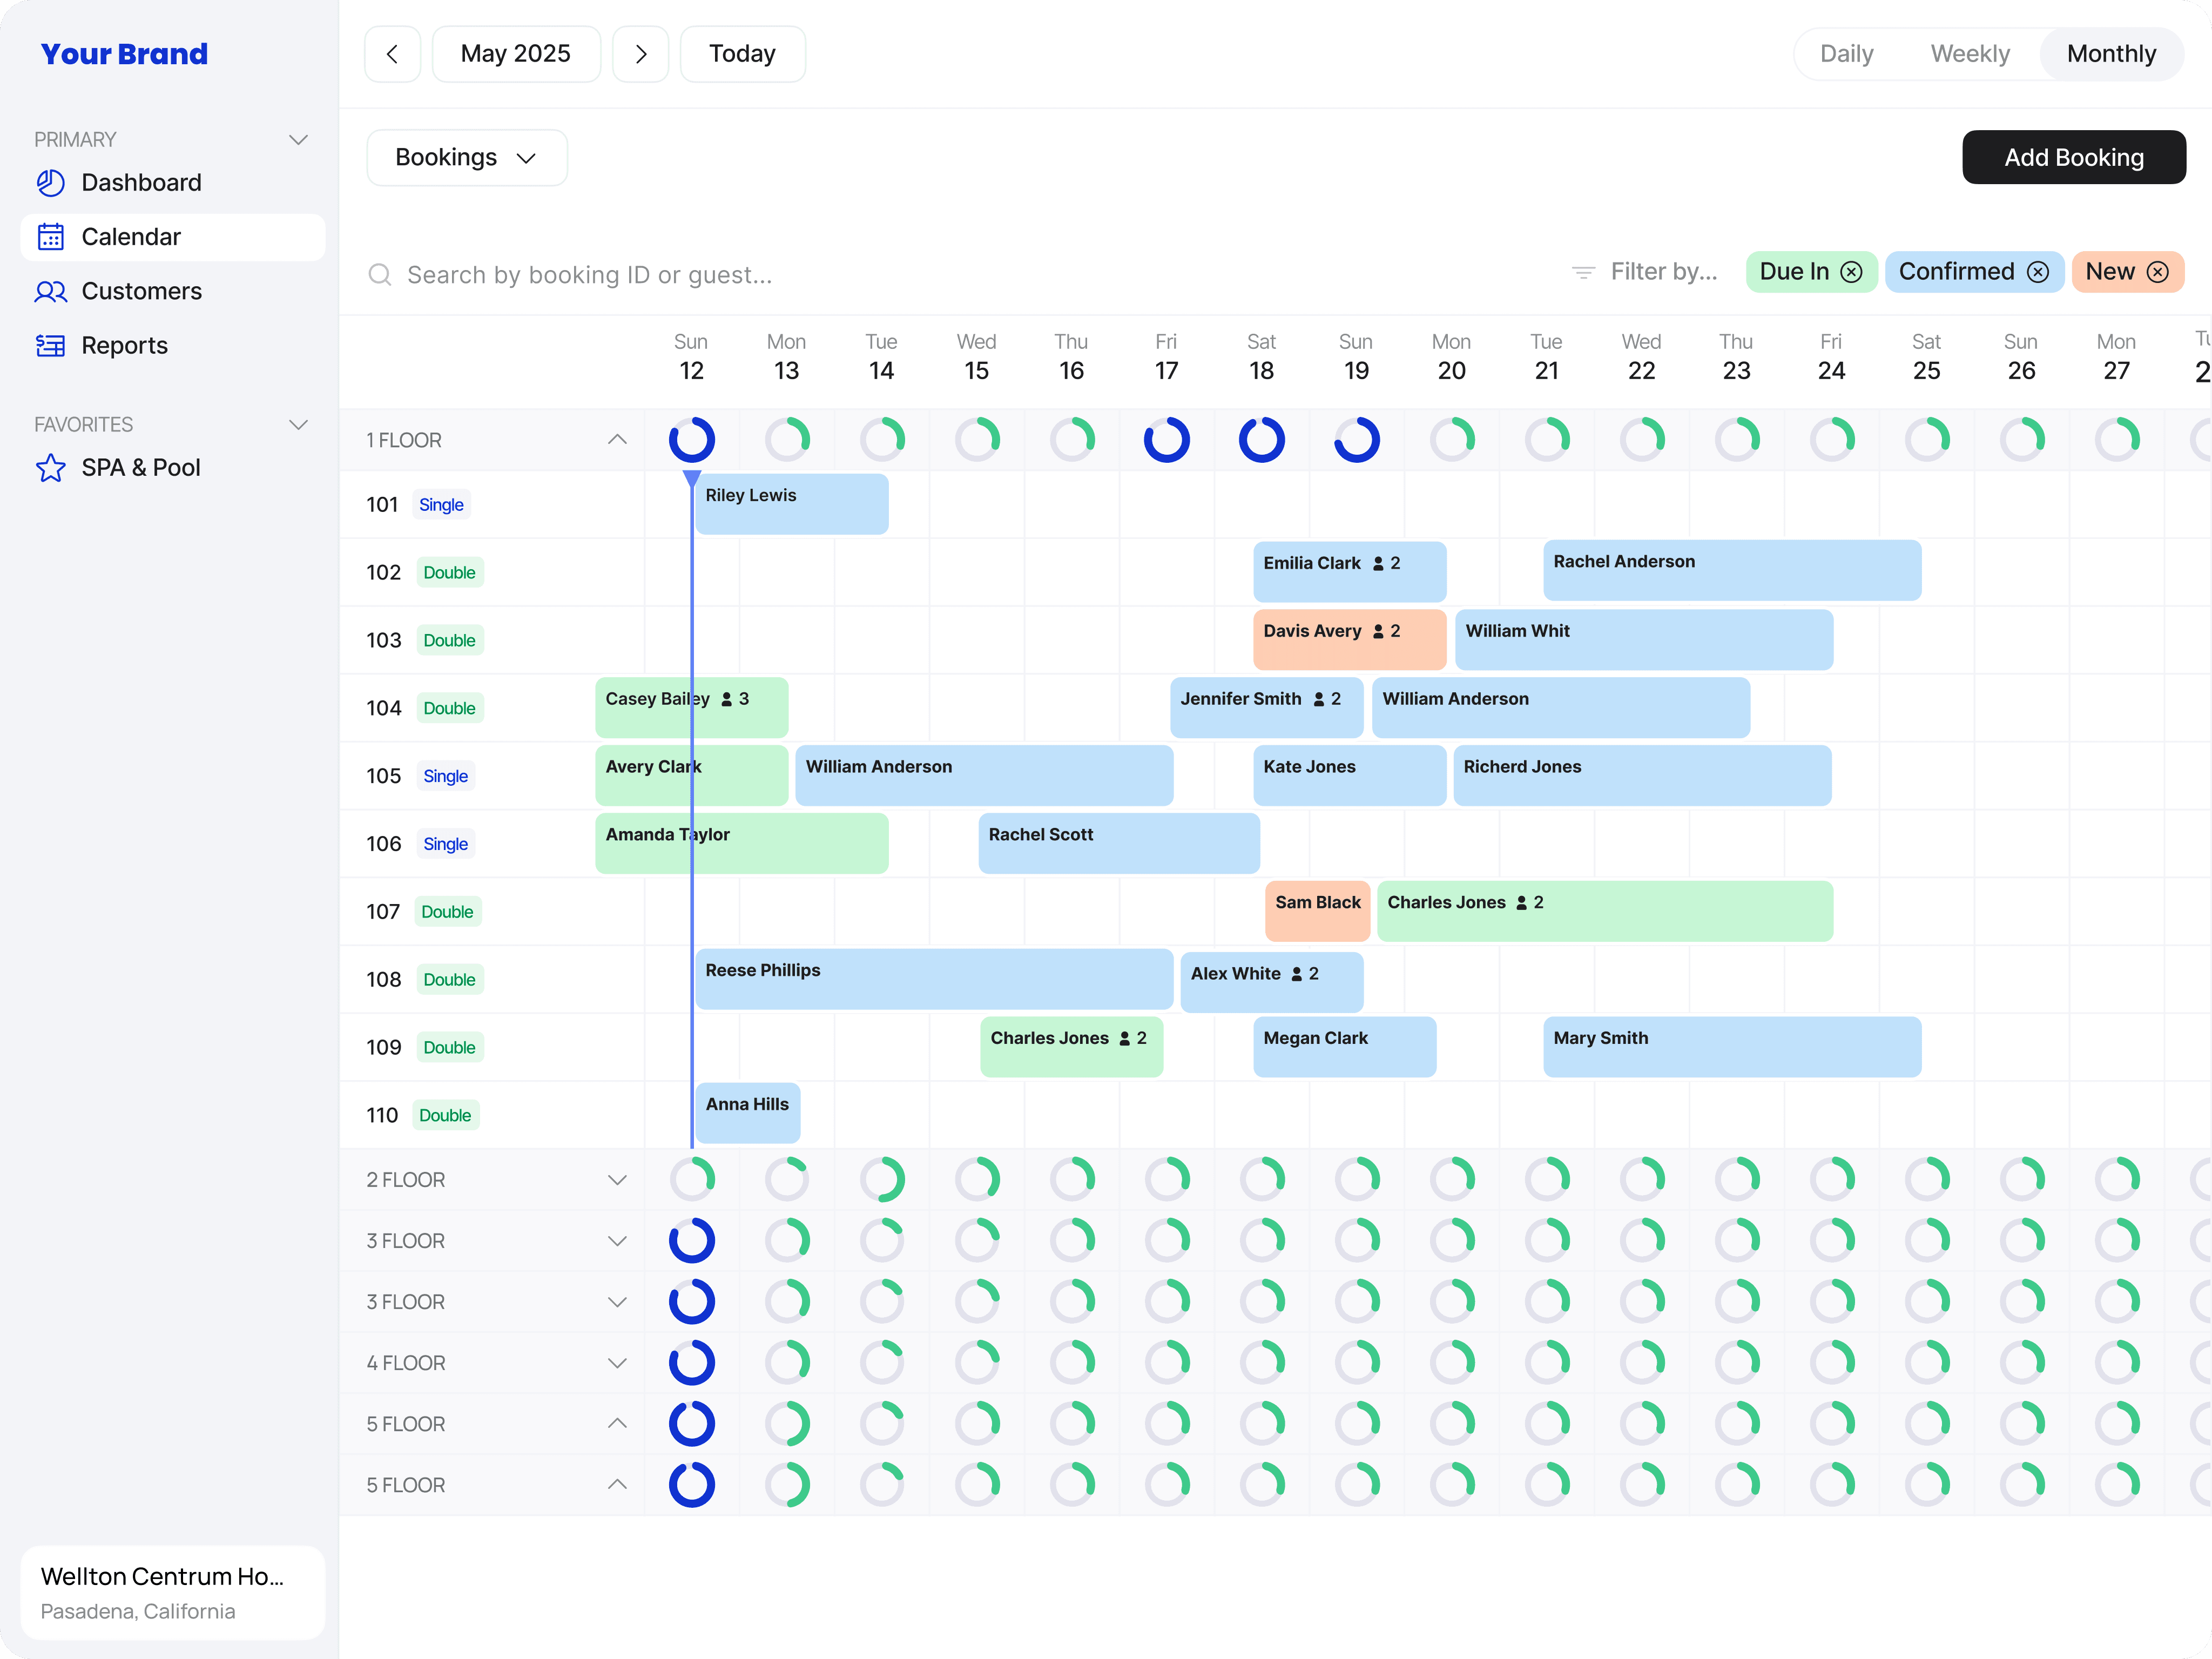Click the Double tag for room 102

tap(449, 573)
